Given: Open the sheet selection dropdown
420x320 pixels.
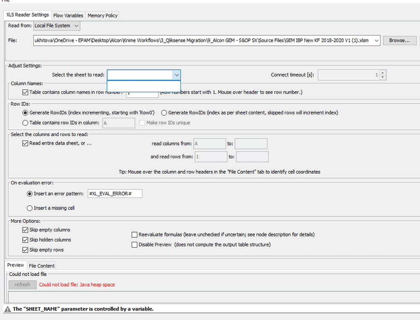Looking at the screenshot, I should [x=177, y=75].
